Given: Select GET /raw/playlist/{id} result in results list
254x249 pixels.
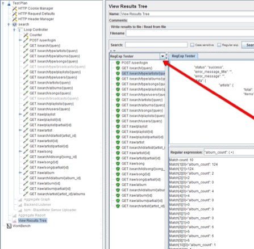Looking at the screenshot, I should [x=138, y=132].
